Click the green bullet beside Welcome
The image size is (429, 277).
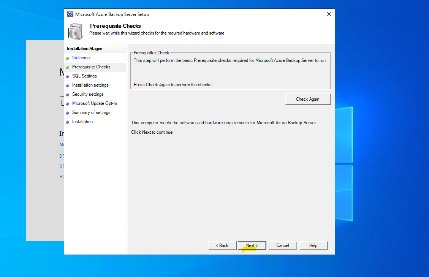click(67, 58)
